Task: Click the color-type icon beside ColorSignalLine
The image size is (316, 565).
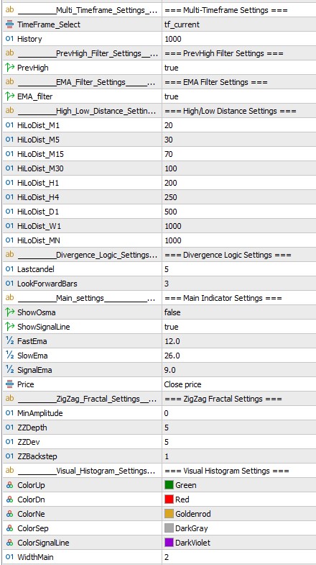Action: [x=10, y=543]
